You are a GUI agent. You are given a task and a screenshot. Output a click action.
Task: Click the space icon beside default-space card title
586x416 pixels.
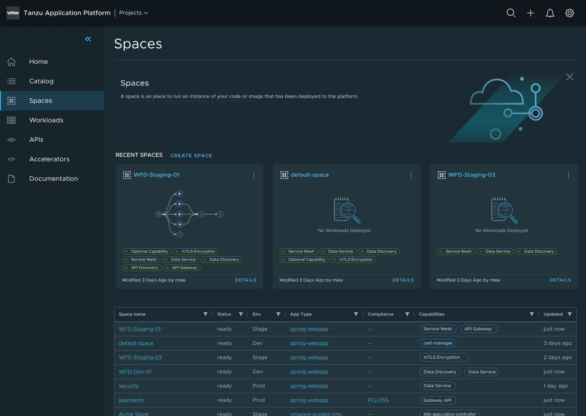point(284,175)
